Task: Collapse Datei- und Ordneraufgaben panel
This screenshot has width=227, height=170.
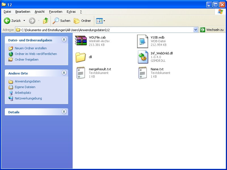Action: [x=64, y=39]
